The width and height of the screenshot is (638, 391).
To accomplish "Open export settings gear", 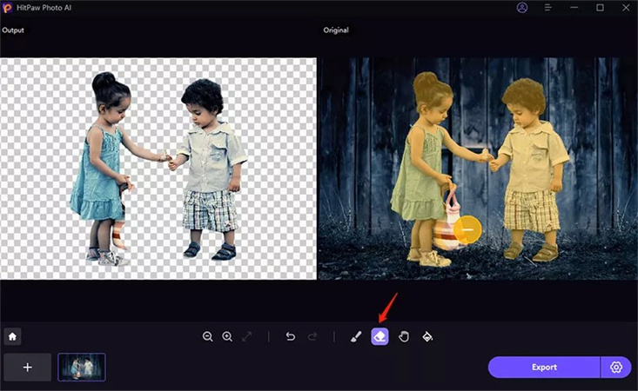I will [x=616, y=367].
